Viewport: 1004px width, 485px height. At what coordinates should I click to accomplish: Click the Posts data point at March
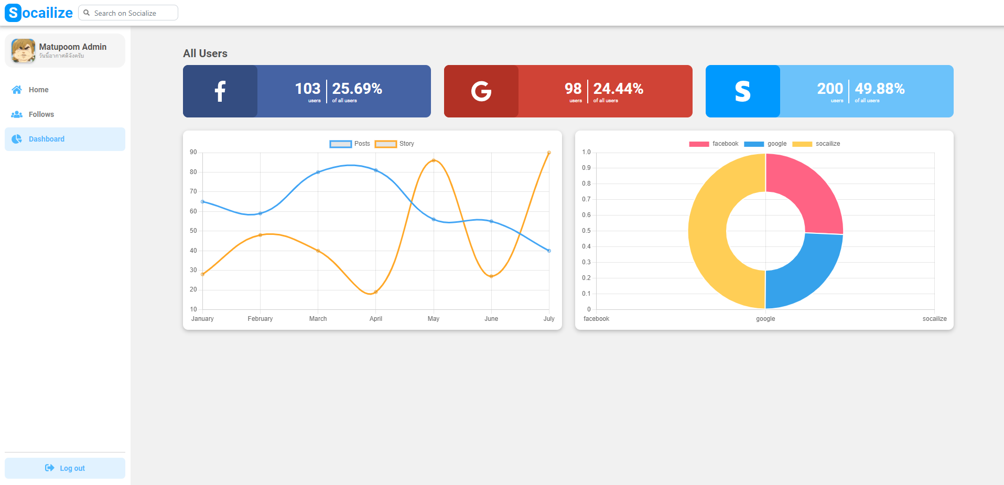point(318,172)
